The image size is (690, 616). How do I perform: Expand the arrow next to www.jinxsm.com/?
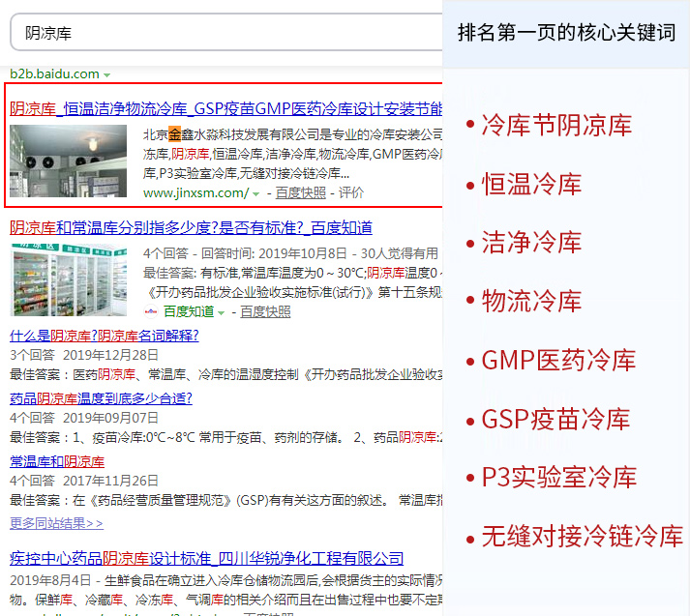(256, 194)
